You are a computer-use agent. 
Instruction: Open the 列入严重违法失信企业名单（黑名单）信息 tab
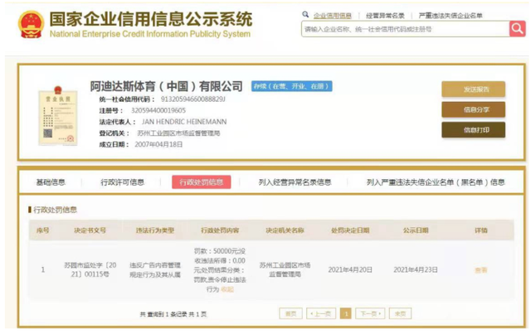point(436,182)
